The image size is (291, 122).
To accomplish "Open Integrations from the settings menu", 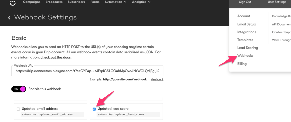I will [246, 32].
